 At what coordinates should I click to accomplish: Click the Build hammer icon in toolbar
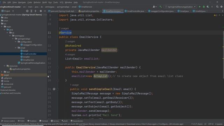pos(161,7)
